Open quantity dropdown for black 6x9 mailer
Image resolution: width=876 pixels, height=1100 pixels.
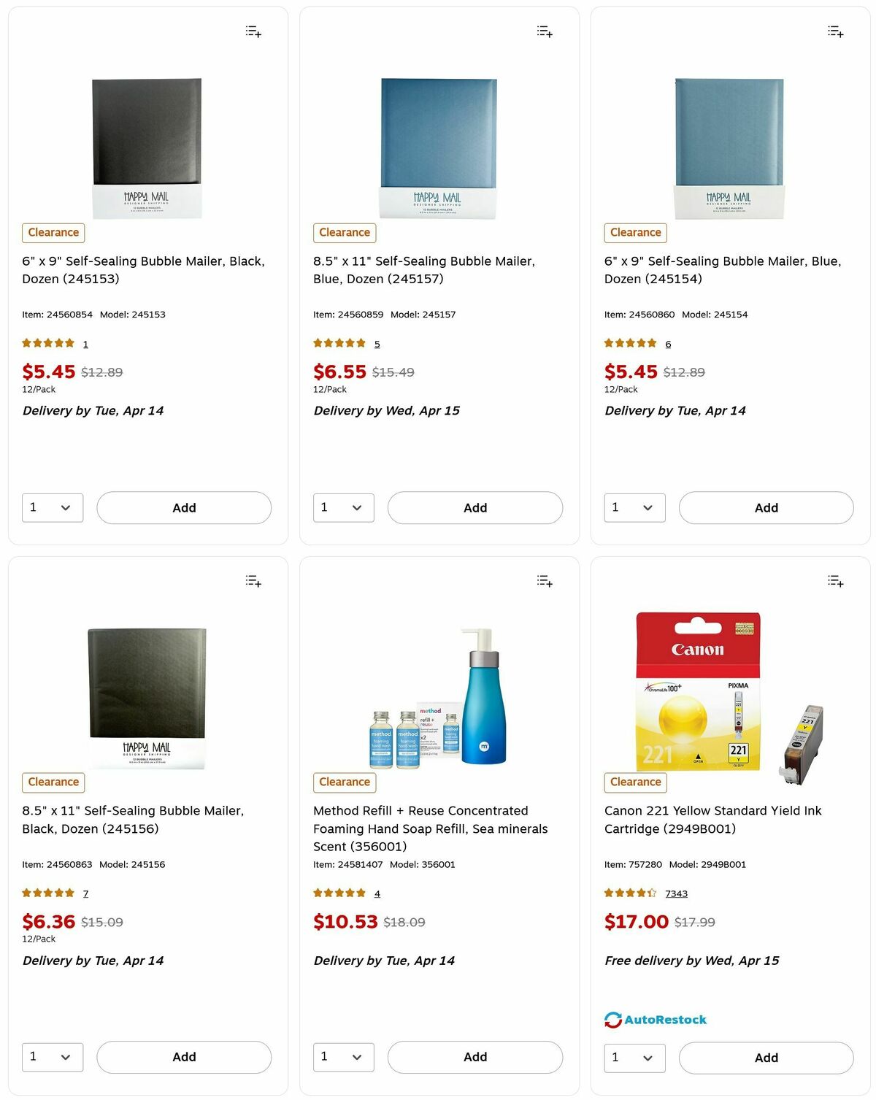coord(52,507)
